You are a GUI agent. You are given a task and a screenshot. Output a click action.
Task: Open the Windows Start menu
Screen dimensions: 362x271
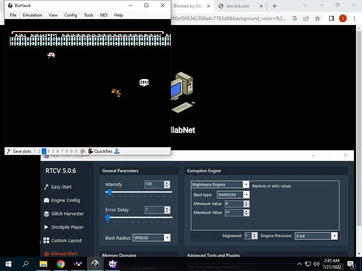point(8,264)
